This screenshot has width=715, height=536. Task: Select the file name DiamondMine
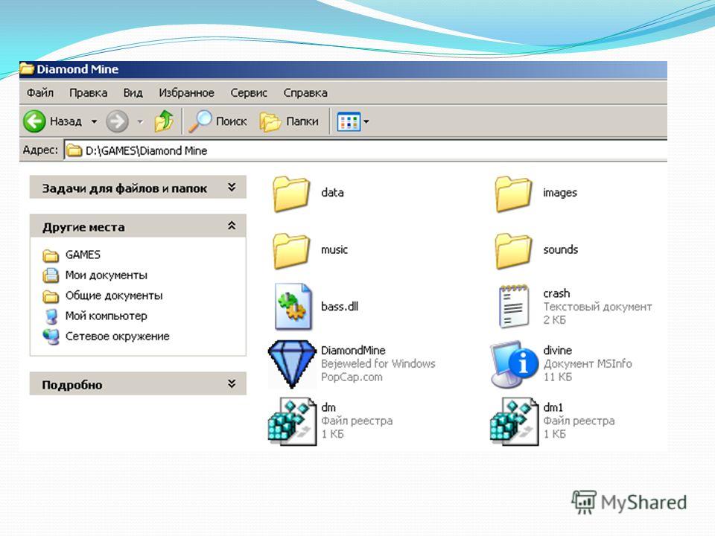click(x=353, y=351)
